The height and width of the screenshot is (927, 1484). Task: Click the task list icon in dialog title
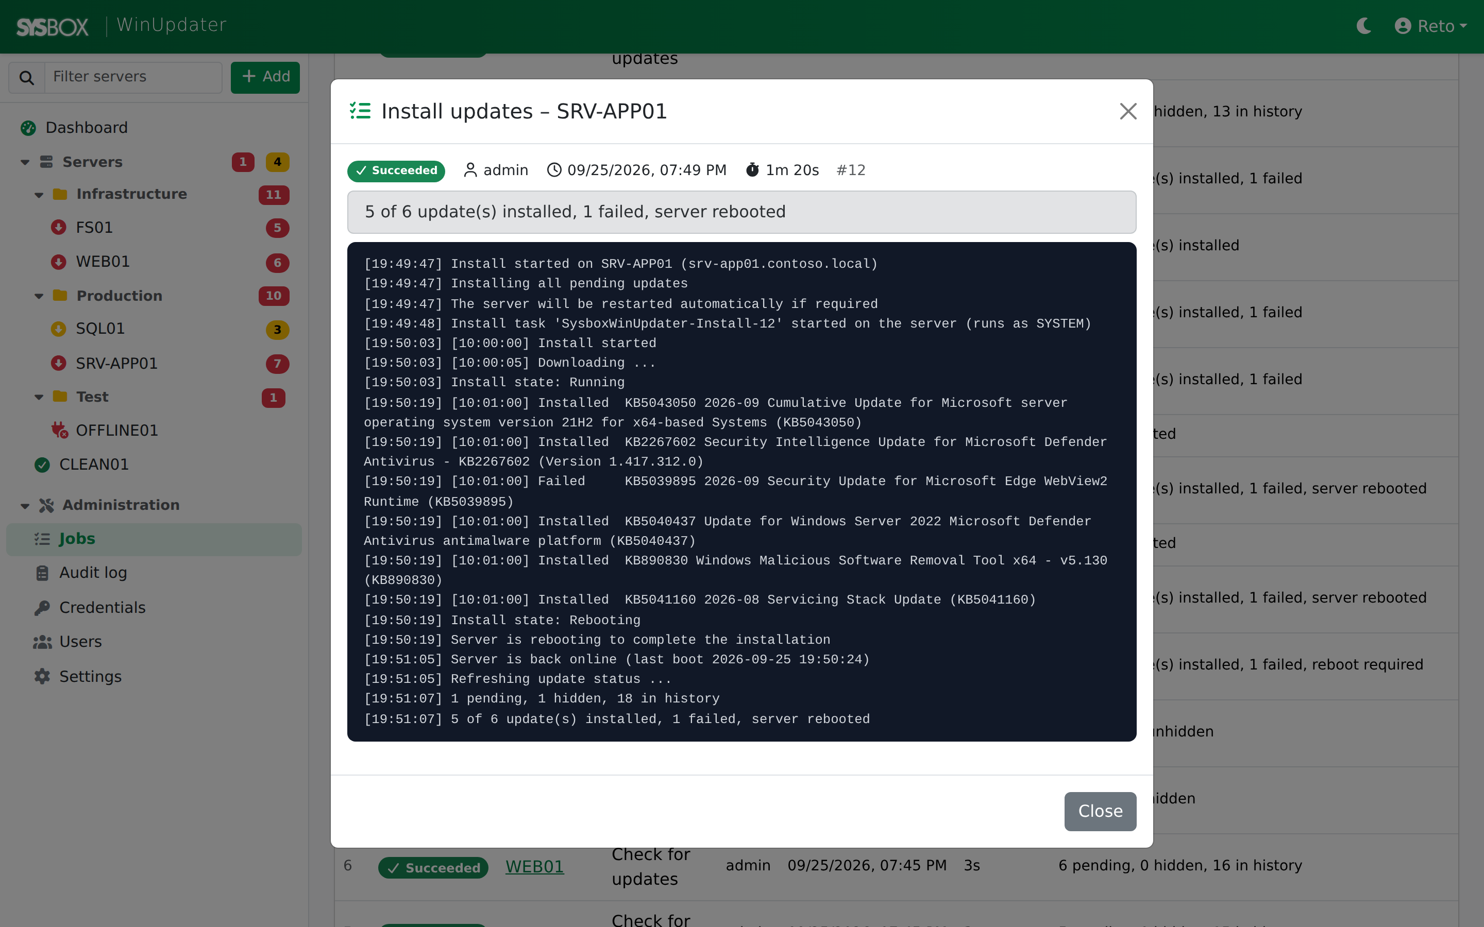pos(360,111)
